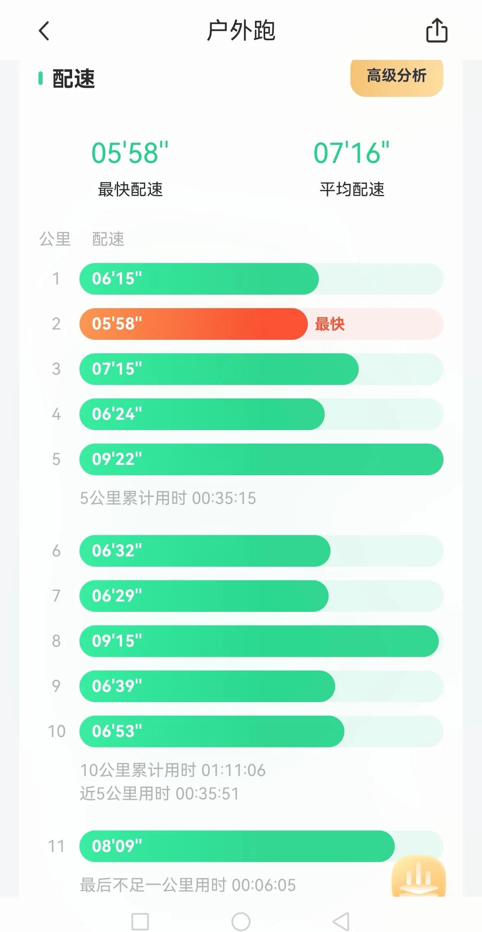
Task: Tap the back arrow icon
Action: coord(44,31)
